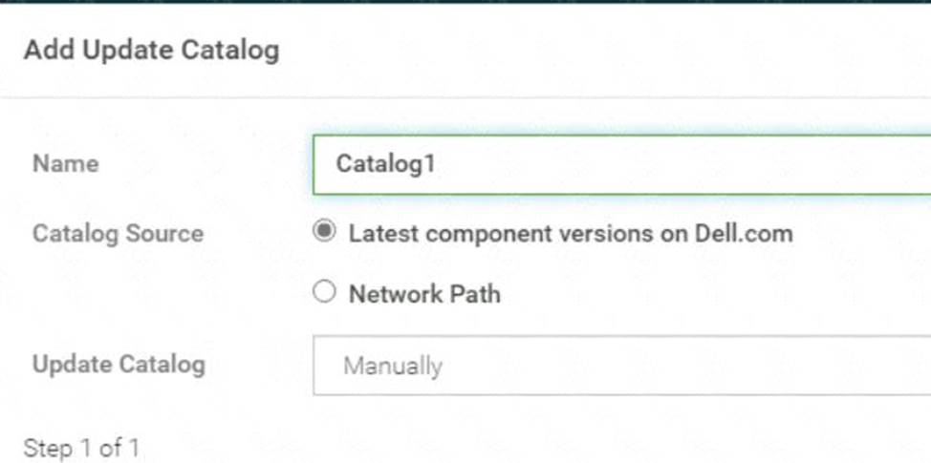Click the Name input field containing Catalog1
The width and height of the screenshot is (931, 463).
point(621,164)
